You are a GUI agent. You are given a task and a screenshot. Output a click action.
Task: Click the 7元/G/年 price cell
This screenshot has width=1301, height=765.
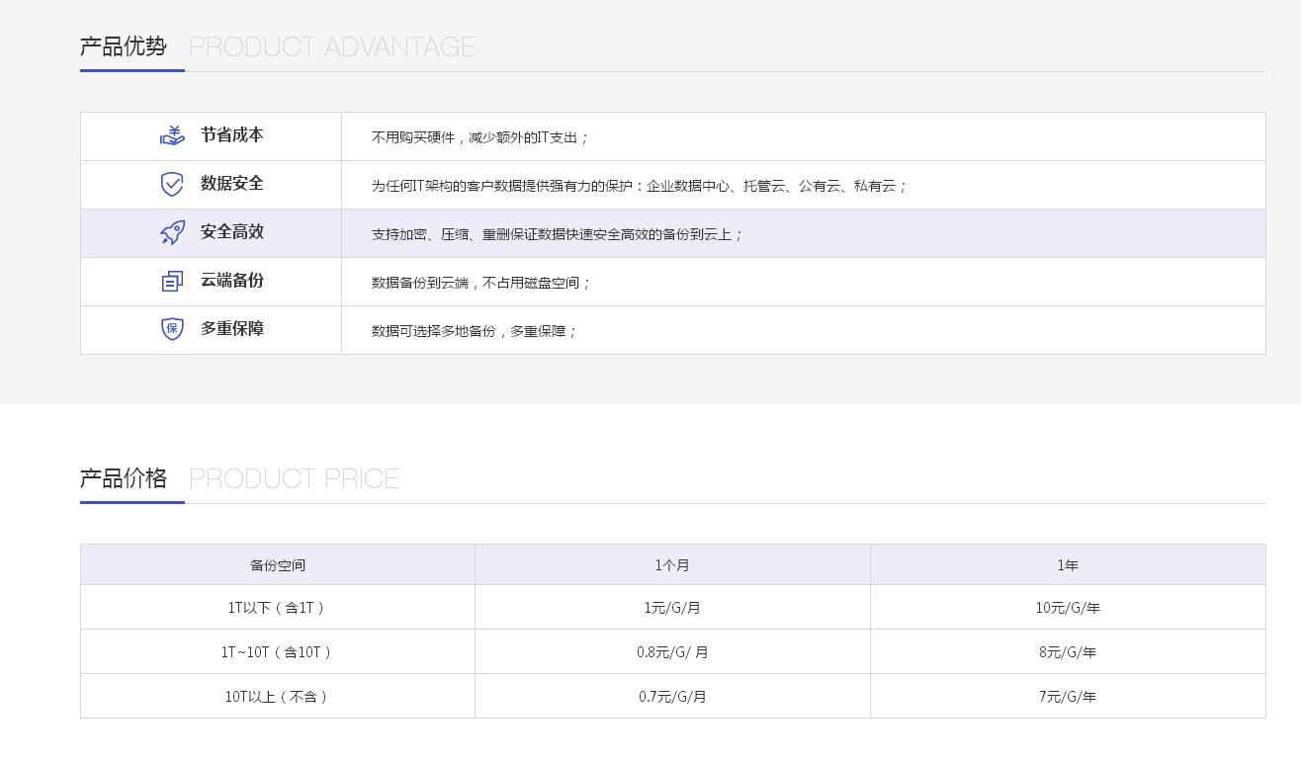tap(1068, 697)
